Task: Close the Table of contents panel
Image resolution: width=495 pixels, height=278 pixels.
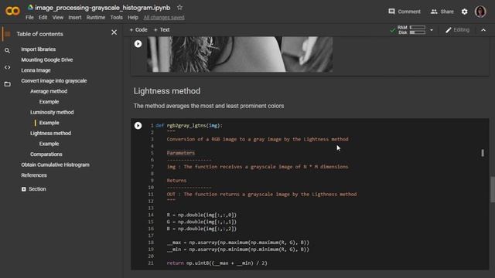Action: pyautogui.click(x=114, y=32)
